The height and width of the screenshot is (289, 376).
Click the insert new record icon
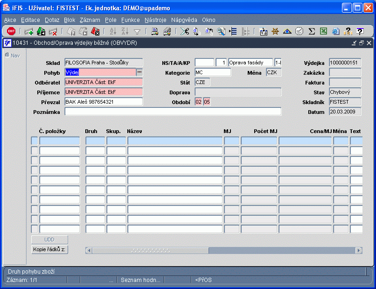click(29, 31)
